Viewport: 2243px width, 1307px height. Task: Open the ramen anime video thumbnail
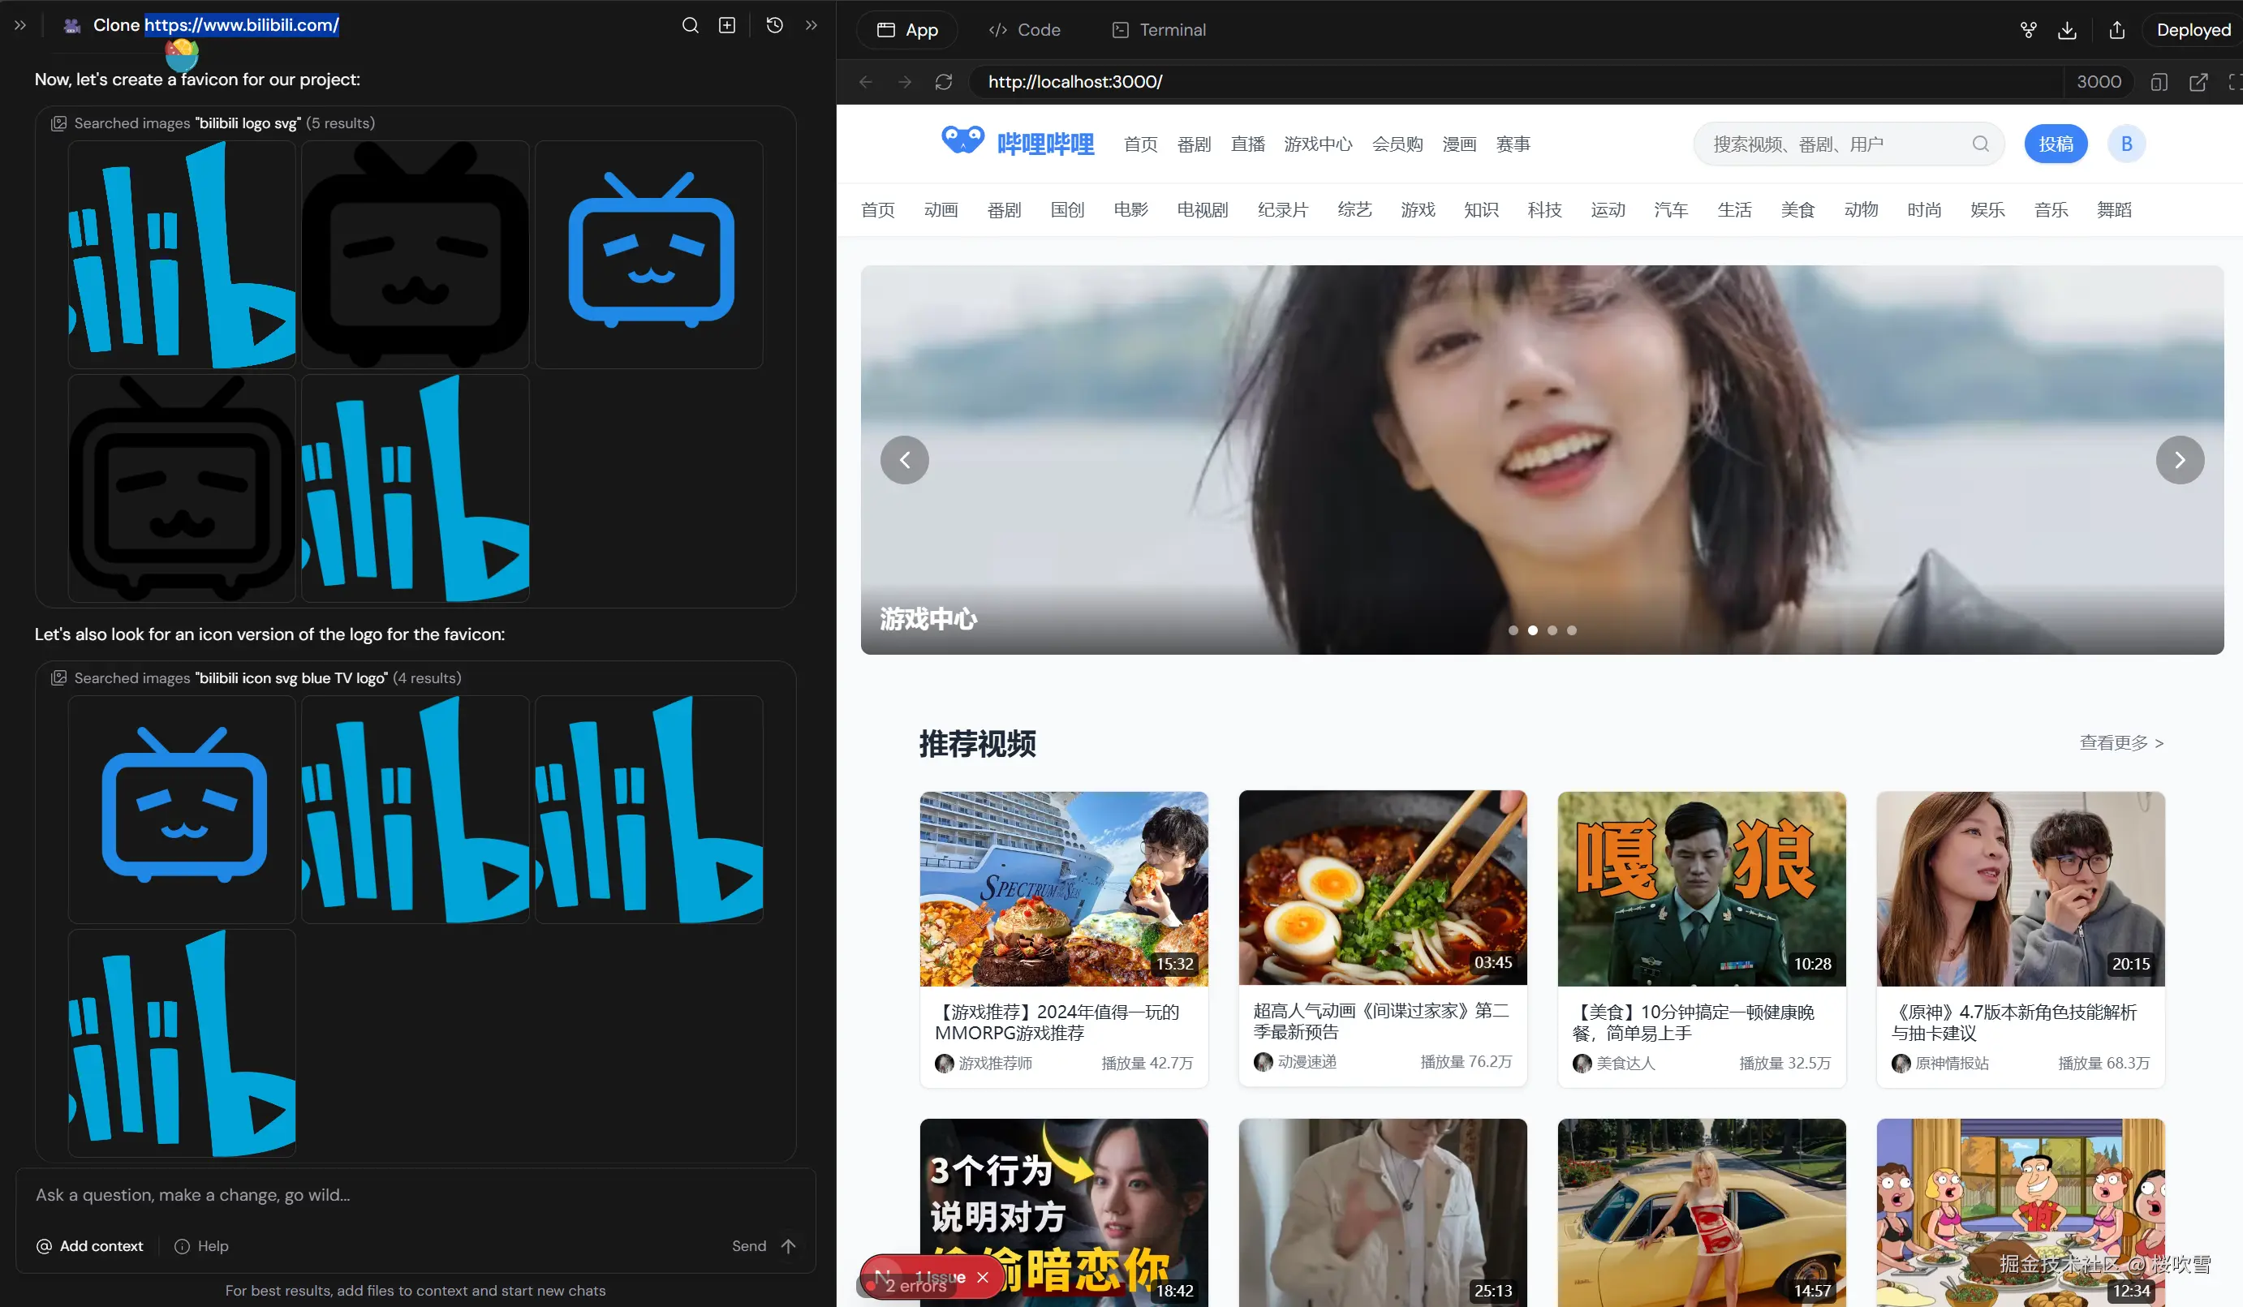point(1382,887)
